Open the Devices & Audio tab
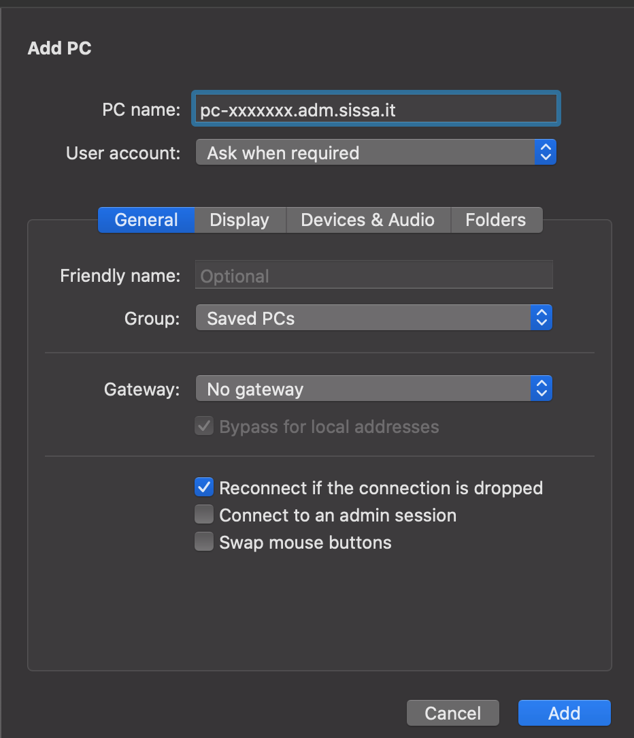 [368, 220]
